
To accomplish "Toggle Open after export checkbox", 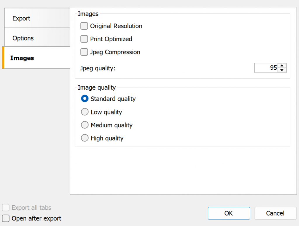I will pos(6,218).
